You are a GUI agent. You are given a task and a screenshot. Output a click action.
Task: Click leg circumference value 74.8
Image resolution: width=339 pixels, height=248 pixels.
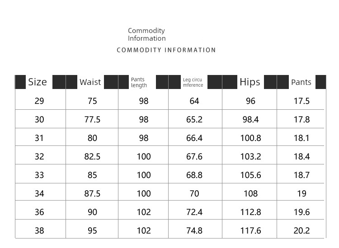point(194,231)
